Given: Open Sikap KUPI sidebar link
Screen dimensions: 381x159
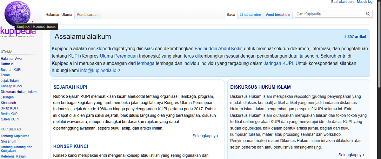Looking at the screenshot, I should click(x=10, y=108).
